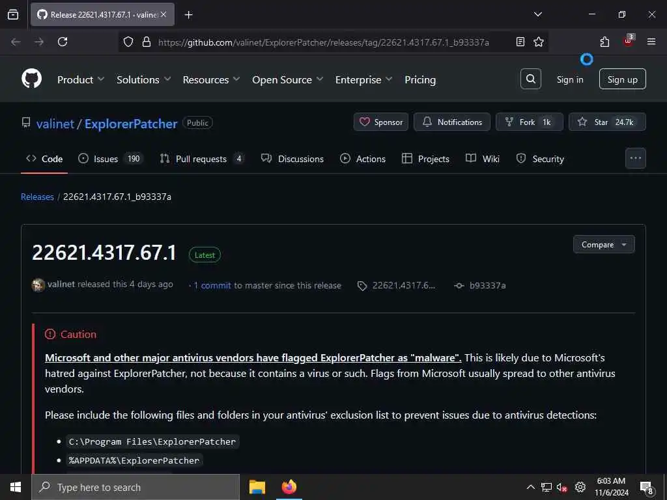Click the code text 'C:\Program Files\ExplorerPatcher'

click(152, 442)
